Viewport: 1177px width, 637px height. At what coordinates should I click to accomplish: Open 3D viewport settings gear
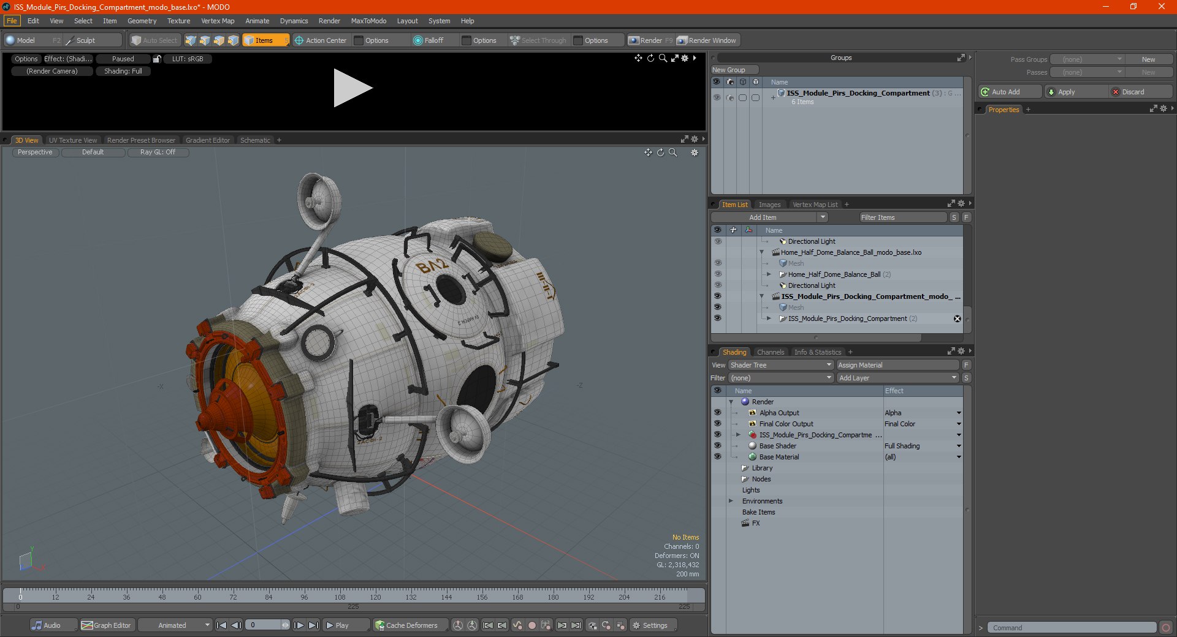tap(695, 153)
